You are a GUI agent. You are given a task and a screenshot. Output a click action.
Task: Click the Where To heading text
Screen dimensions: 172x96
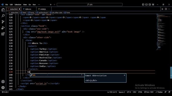coord(37,43)
